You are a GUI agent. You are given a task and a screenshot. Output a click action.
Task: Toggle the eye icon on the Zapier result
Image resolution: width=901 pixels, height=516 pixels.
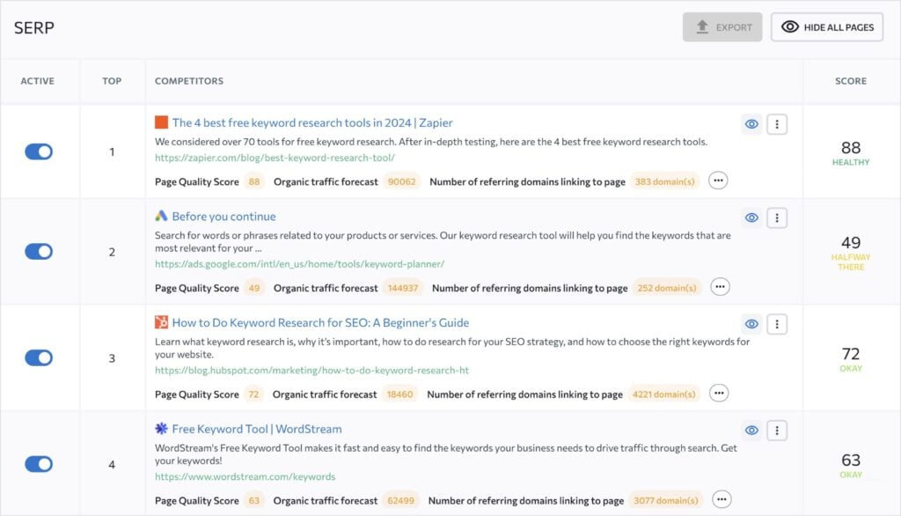coord(751,123)
